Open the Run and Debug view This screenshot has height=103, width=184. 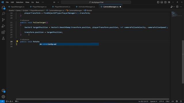pos(3,26)
